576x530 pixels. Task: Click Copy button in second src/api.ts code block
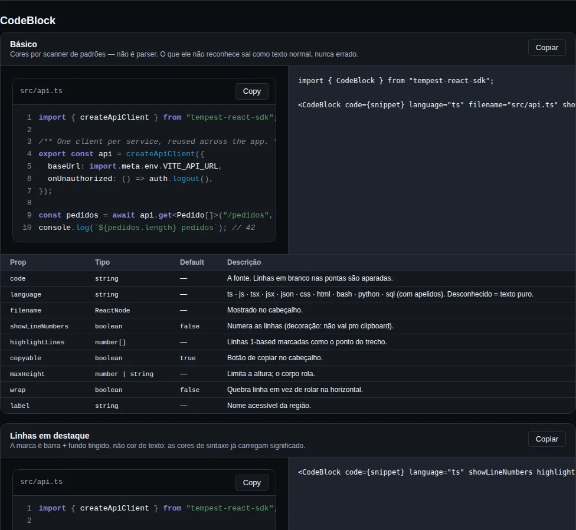pos(251,483)
